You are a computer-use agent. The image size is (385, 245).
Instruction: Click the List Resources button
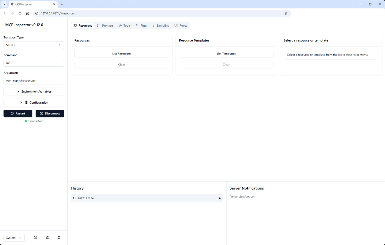click(x=122, y=54)
